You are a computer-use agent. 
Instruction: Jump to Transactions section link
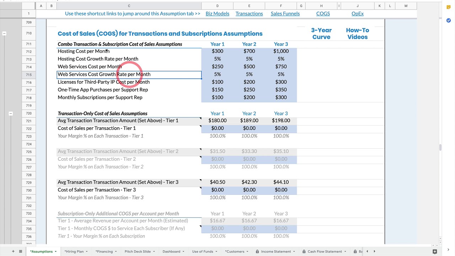coord(249,14)
